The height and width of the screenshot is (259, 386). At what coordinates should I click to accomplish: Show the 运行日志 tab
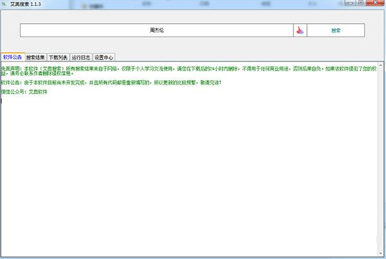81,58
